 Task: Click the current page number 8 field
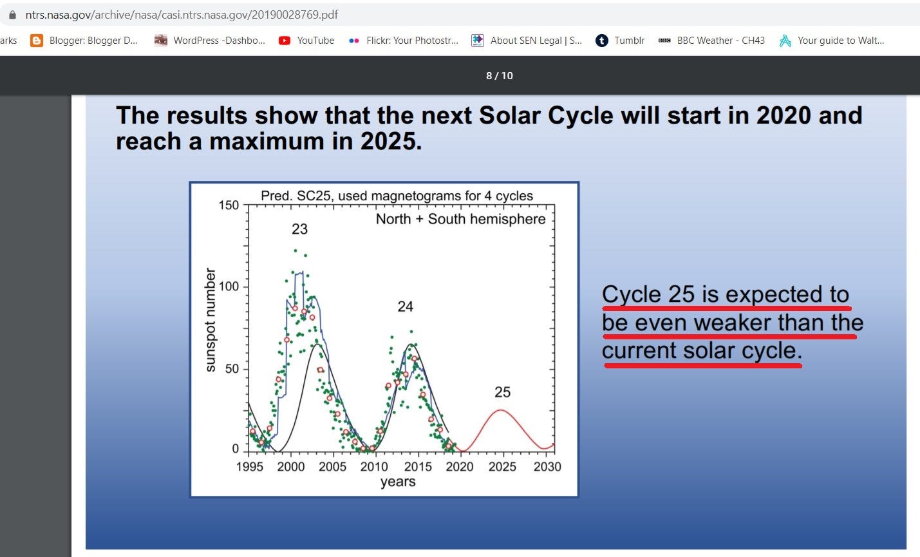click(489, 76)
